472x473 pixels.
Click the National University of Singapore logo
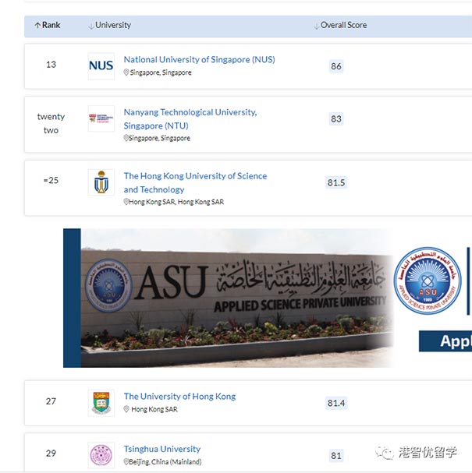101,66
